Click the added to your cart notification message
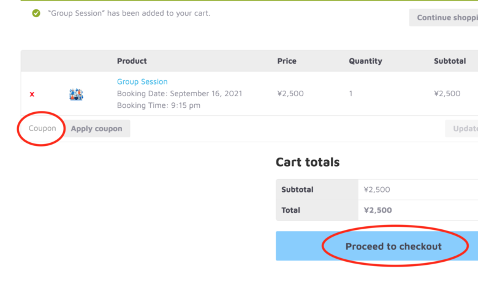 pos(129,13)
